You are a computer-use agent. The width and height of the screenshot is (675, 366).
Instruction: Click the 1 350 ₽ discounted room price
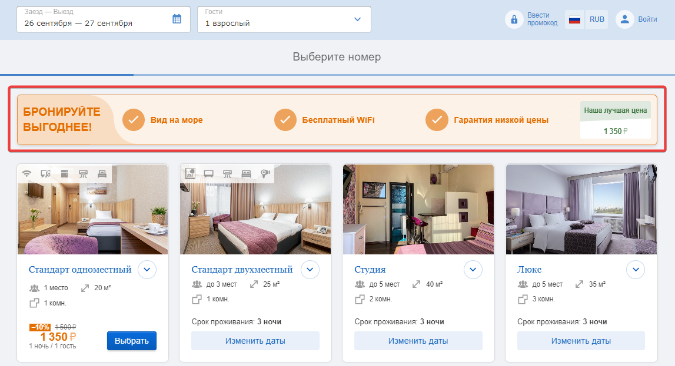point(58,337)
